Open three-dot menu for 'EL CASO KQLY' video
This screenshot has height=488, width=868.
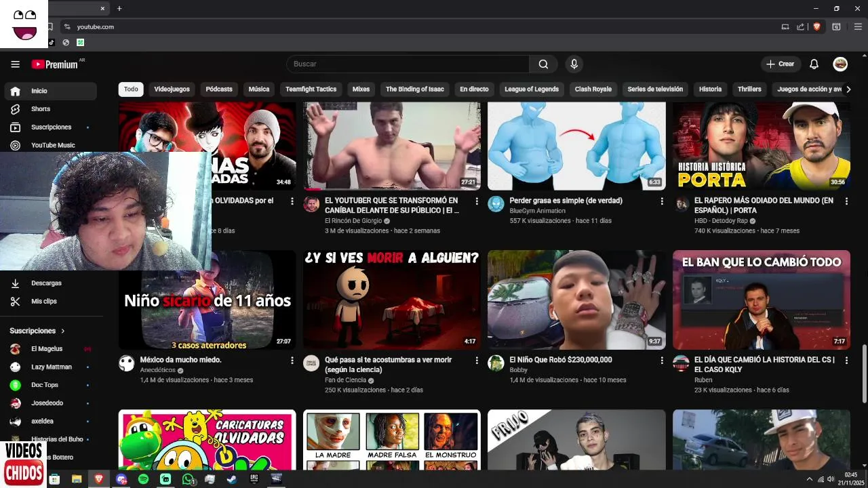tap(846, 361)
